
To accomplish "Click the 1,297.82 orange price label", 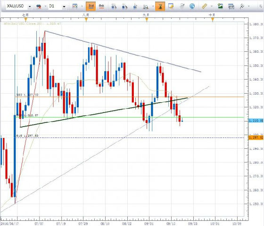I will tap(256, 137).
